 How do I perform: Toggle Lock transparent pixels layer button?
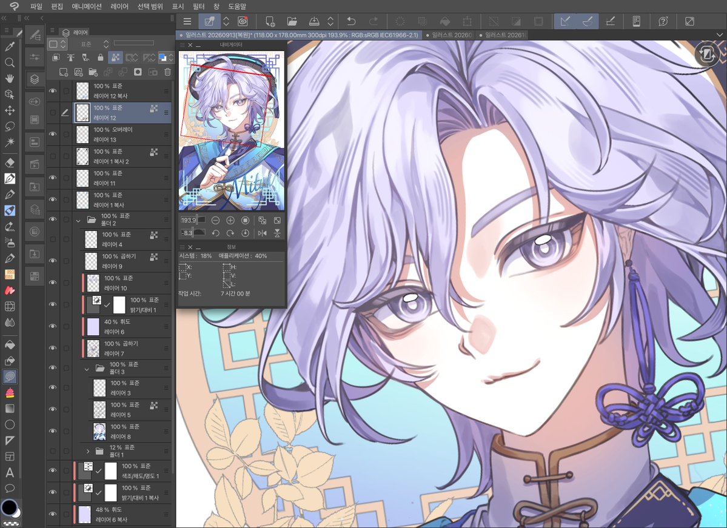pyautogui.click(x=115, y=58)
